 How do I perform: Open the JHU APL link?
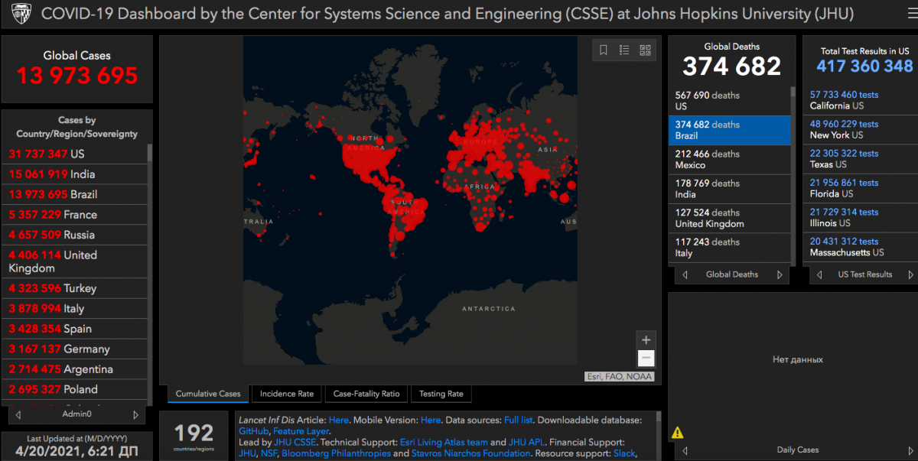pyautogui.click(x=527, y=442)
